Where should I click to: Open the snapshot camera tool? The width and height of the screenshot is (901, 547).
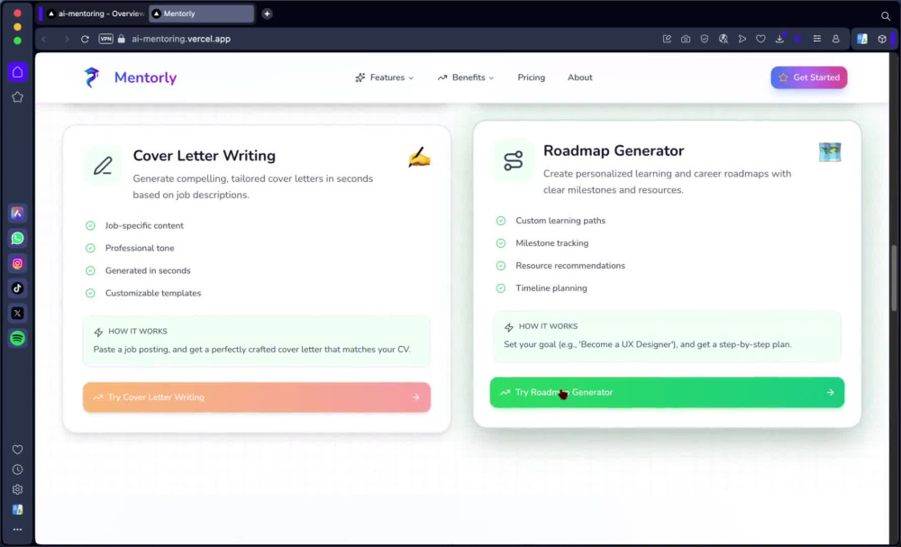[x=686, y=39]
